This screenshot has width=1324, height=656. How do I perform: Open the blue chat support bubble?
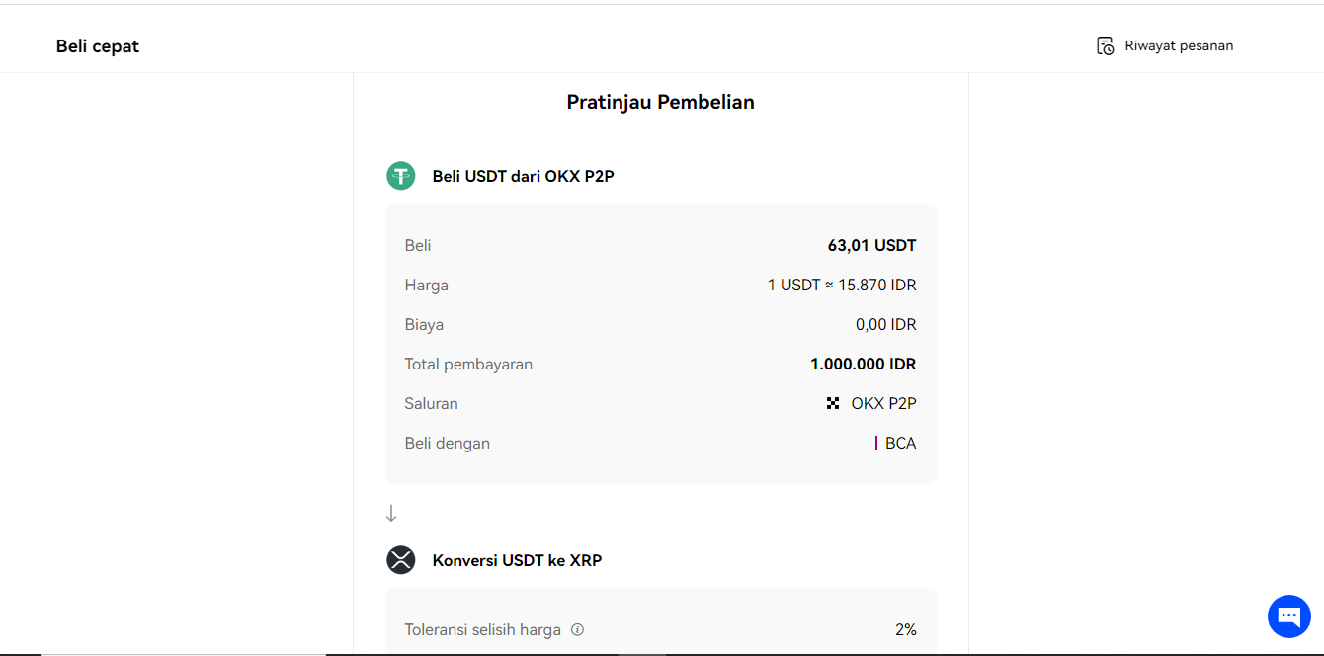pyautogui.click(x=1288, y=616)
